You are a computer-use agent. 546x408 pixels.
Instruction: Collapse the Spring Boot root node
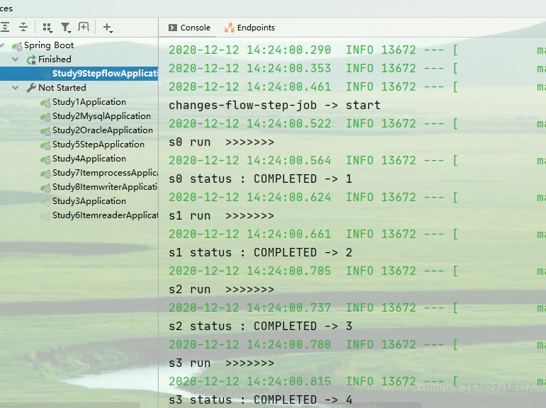point(3,45)
